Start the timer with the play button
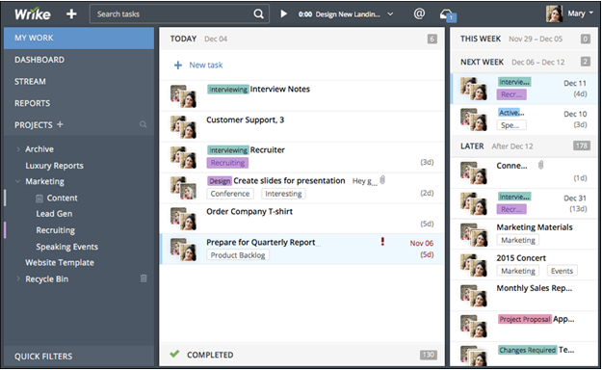Viewport: 602px width, 370px height. [x=283, y=14]
